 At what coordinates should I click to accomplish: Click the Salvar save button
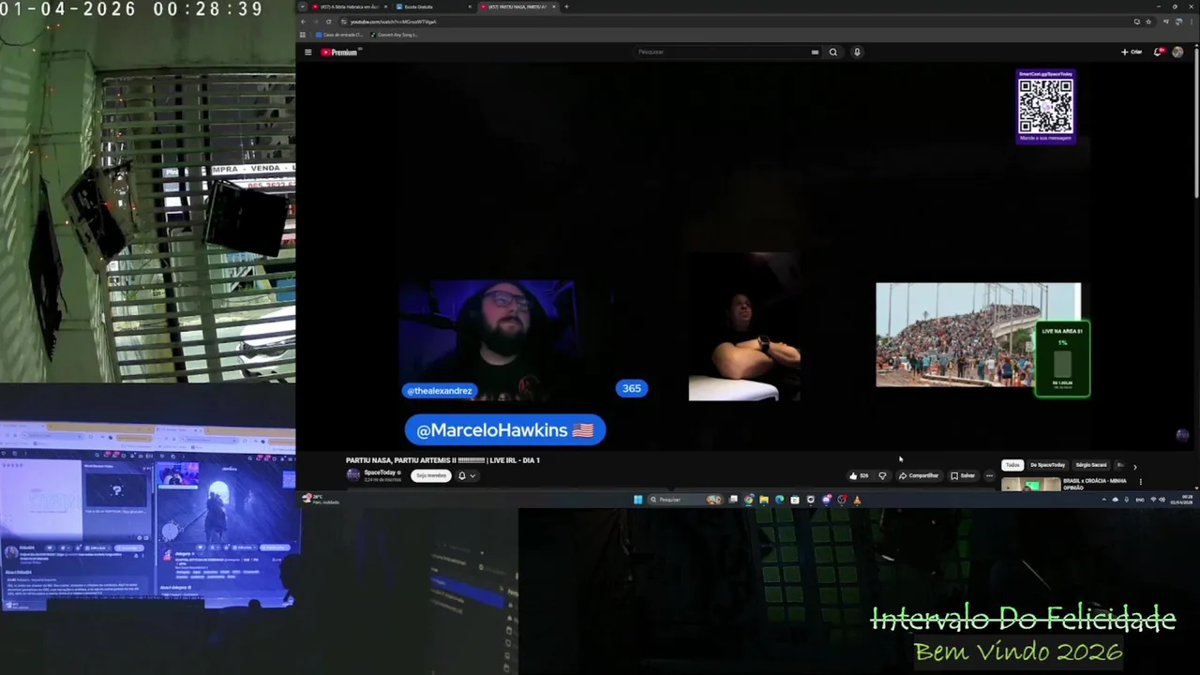[x=963, y=475]
